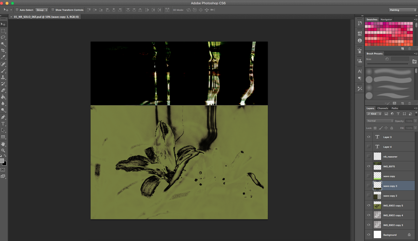Open the Opacity value dropdown arrow
418x241 pixels.
[x=415, y=121]
